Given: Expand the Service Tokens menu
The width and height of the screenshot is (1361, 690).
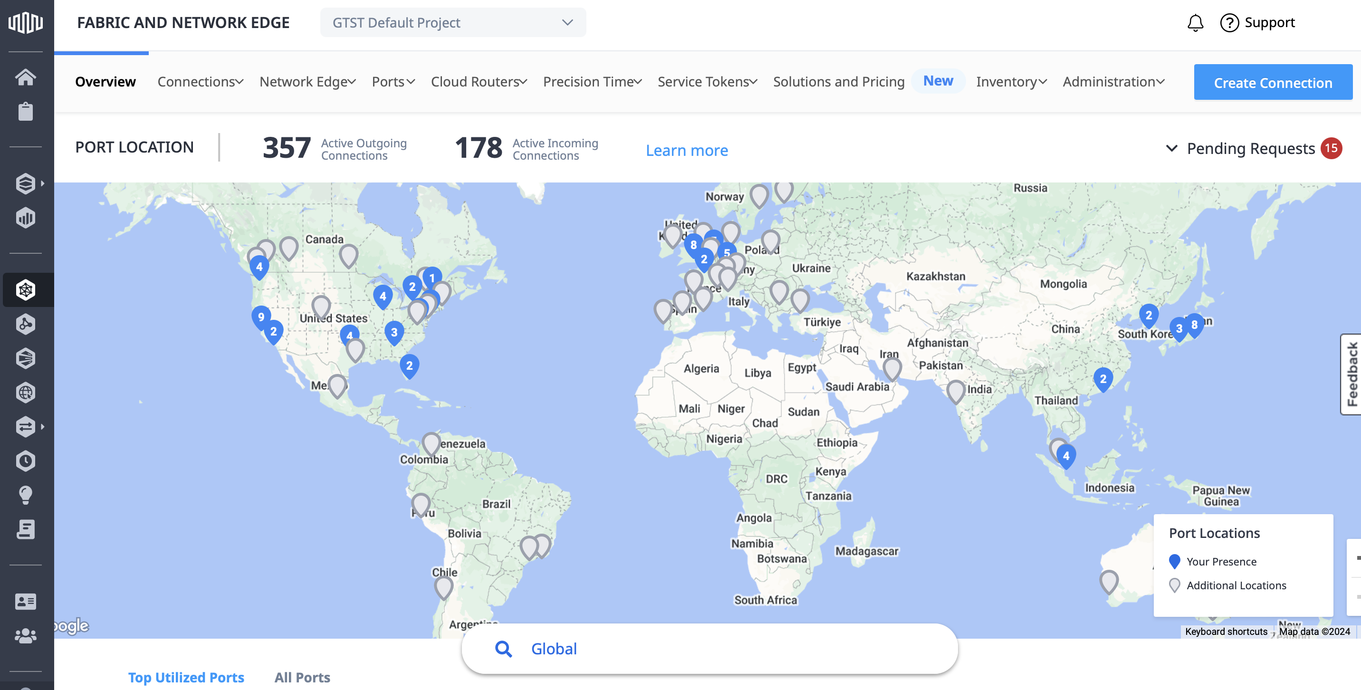Looking at the screenshot, I should coord(708,82).
